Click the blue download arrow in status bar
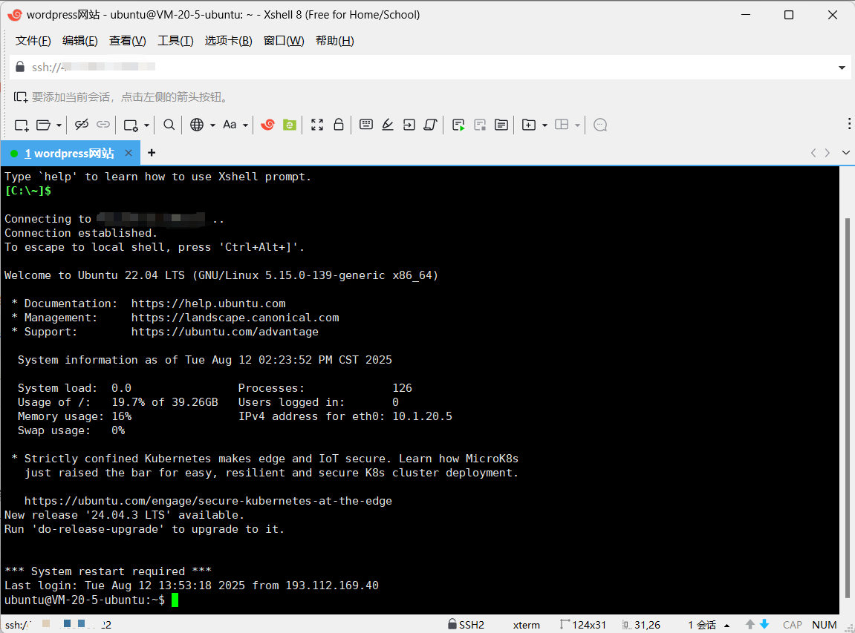The image size is (855, 633). 764,624
